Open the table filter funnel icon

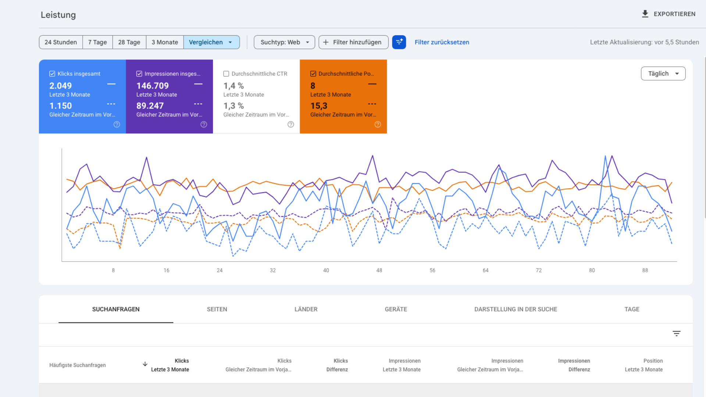pyautogui.click(x=677, y=333)
